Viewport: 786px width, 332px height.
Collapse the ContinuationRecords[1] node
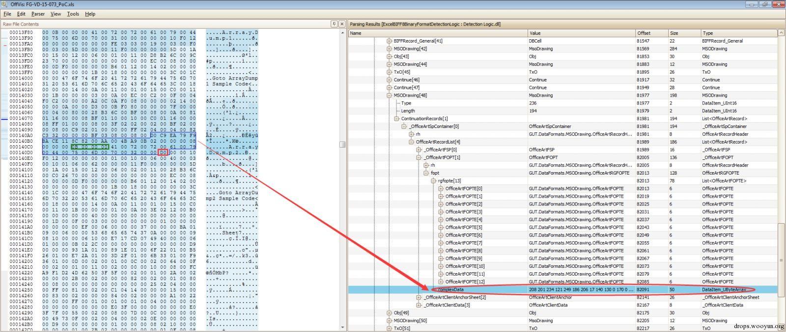pyautogui.click(x=396, y=119)
